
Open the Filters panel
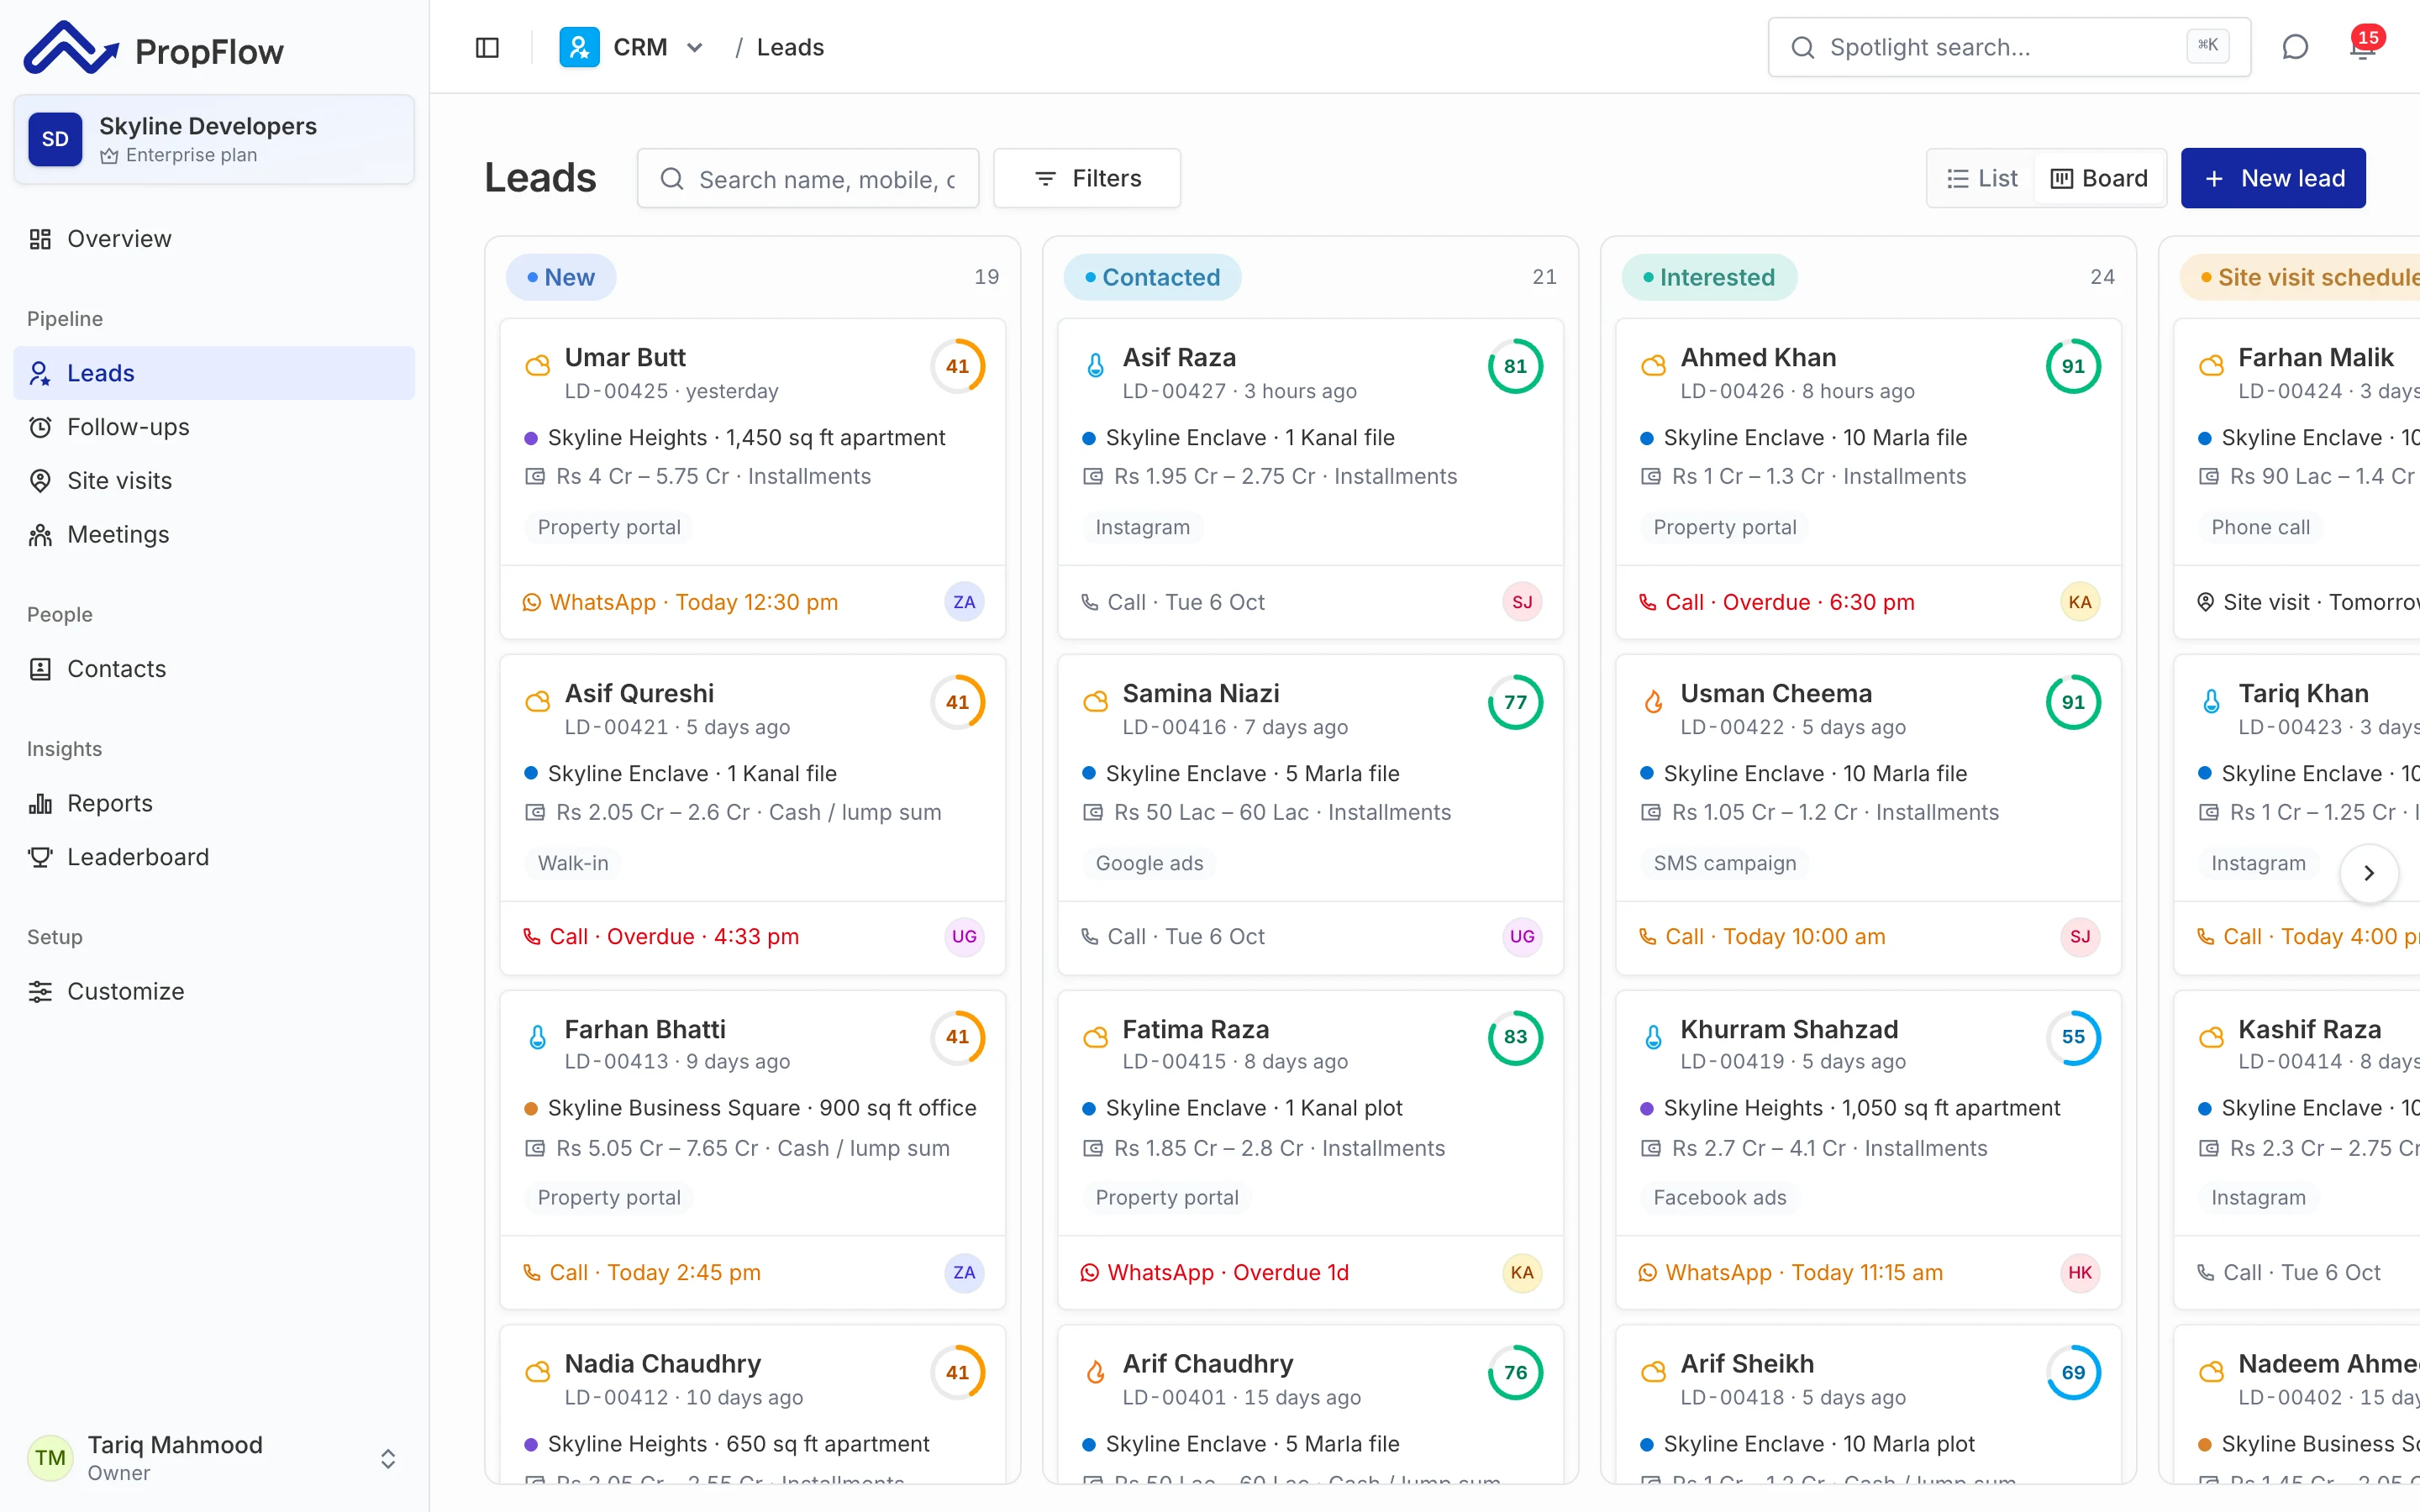tap(1086, 178)
